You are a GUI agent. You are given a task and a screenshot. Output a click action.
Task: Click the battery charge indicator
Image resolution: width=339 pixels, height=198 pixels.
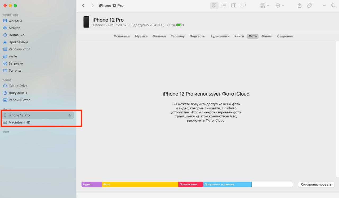coord(180,25)
